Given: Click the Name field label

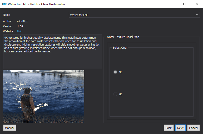Looking at the screenshot, I should [7, 15].
